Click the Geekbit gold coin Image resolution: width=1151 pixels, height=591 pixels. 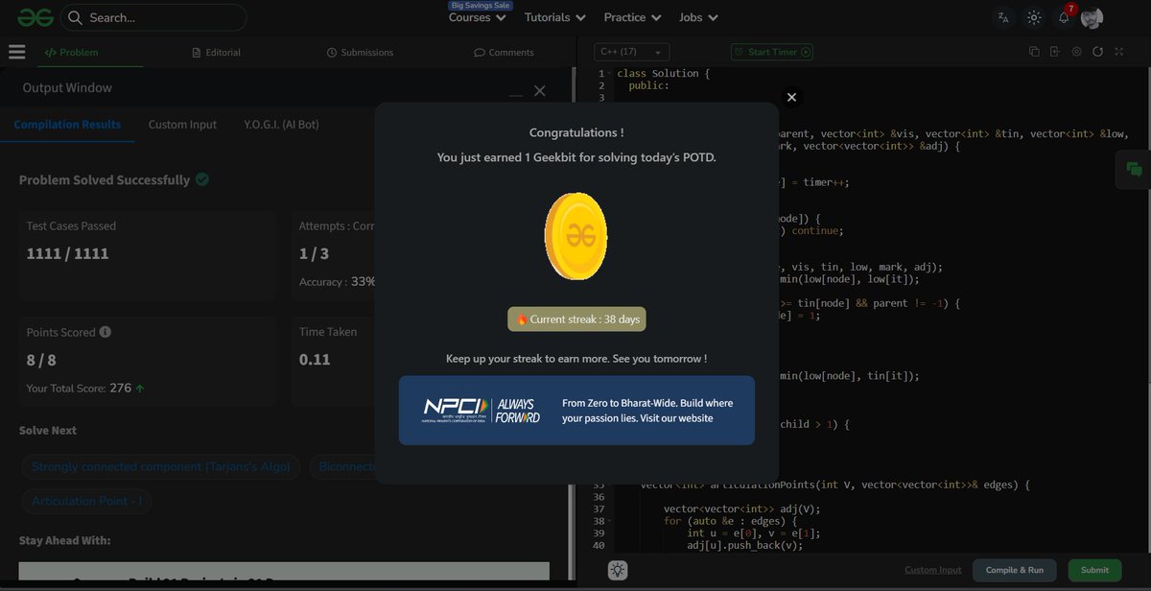(575, 236)
